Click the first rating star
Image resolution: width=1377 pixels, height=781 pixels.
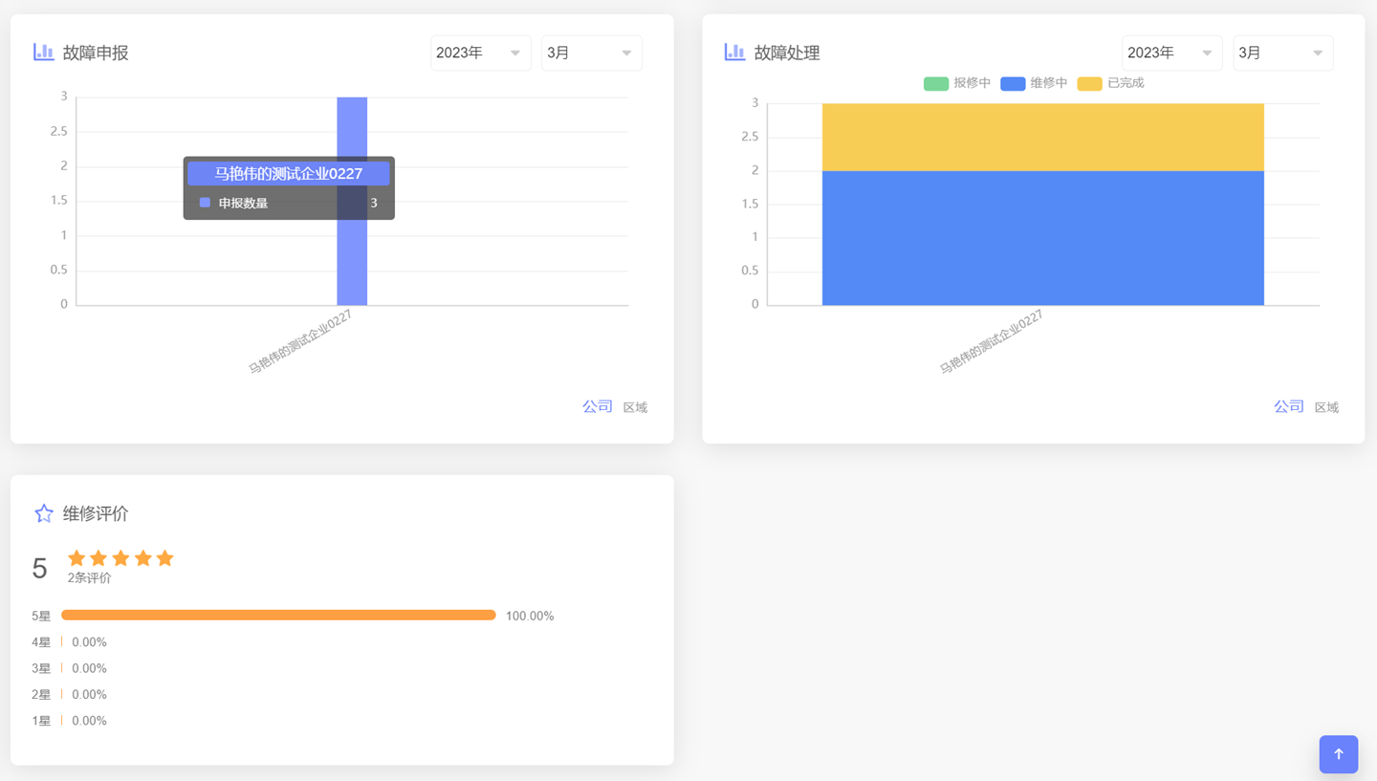click(76, 558)
